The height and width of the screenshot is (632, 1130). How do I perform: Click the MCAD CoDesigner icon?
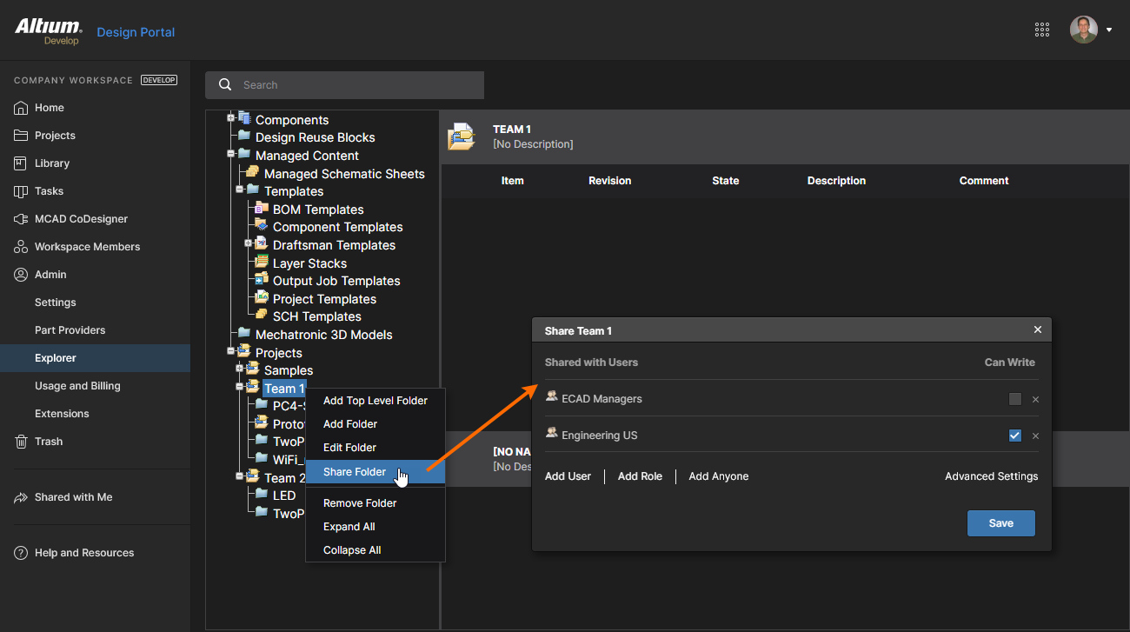click(x=21, y=219)
